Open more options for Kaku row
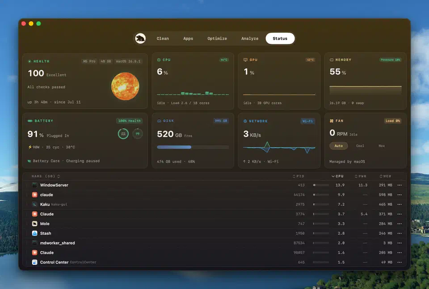429x289 pixels. [x=400, y=204]
